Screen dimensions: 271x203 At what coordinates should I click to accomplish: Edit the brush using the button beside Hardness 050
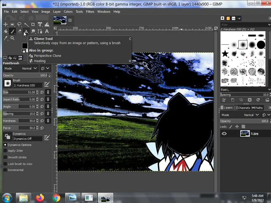(47, 84)
